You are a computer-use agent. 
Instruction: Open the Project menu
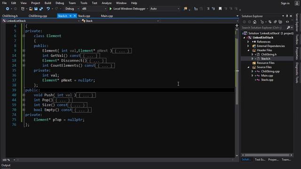coord(36,3)
